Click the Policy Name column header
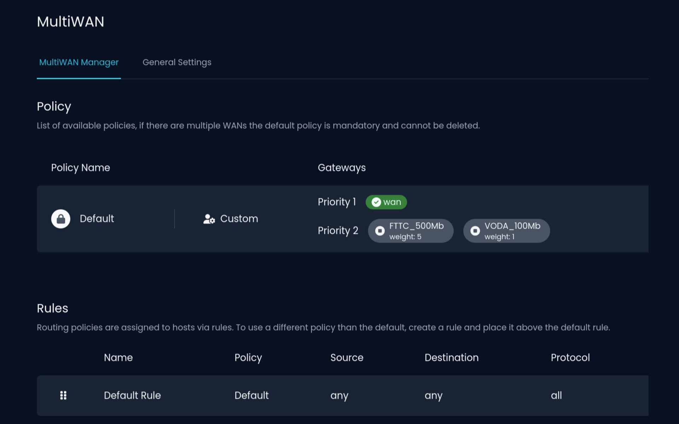679x424 pixels. pos(81,167)
